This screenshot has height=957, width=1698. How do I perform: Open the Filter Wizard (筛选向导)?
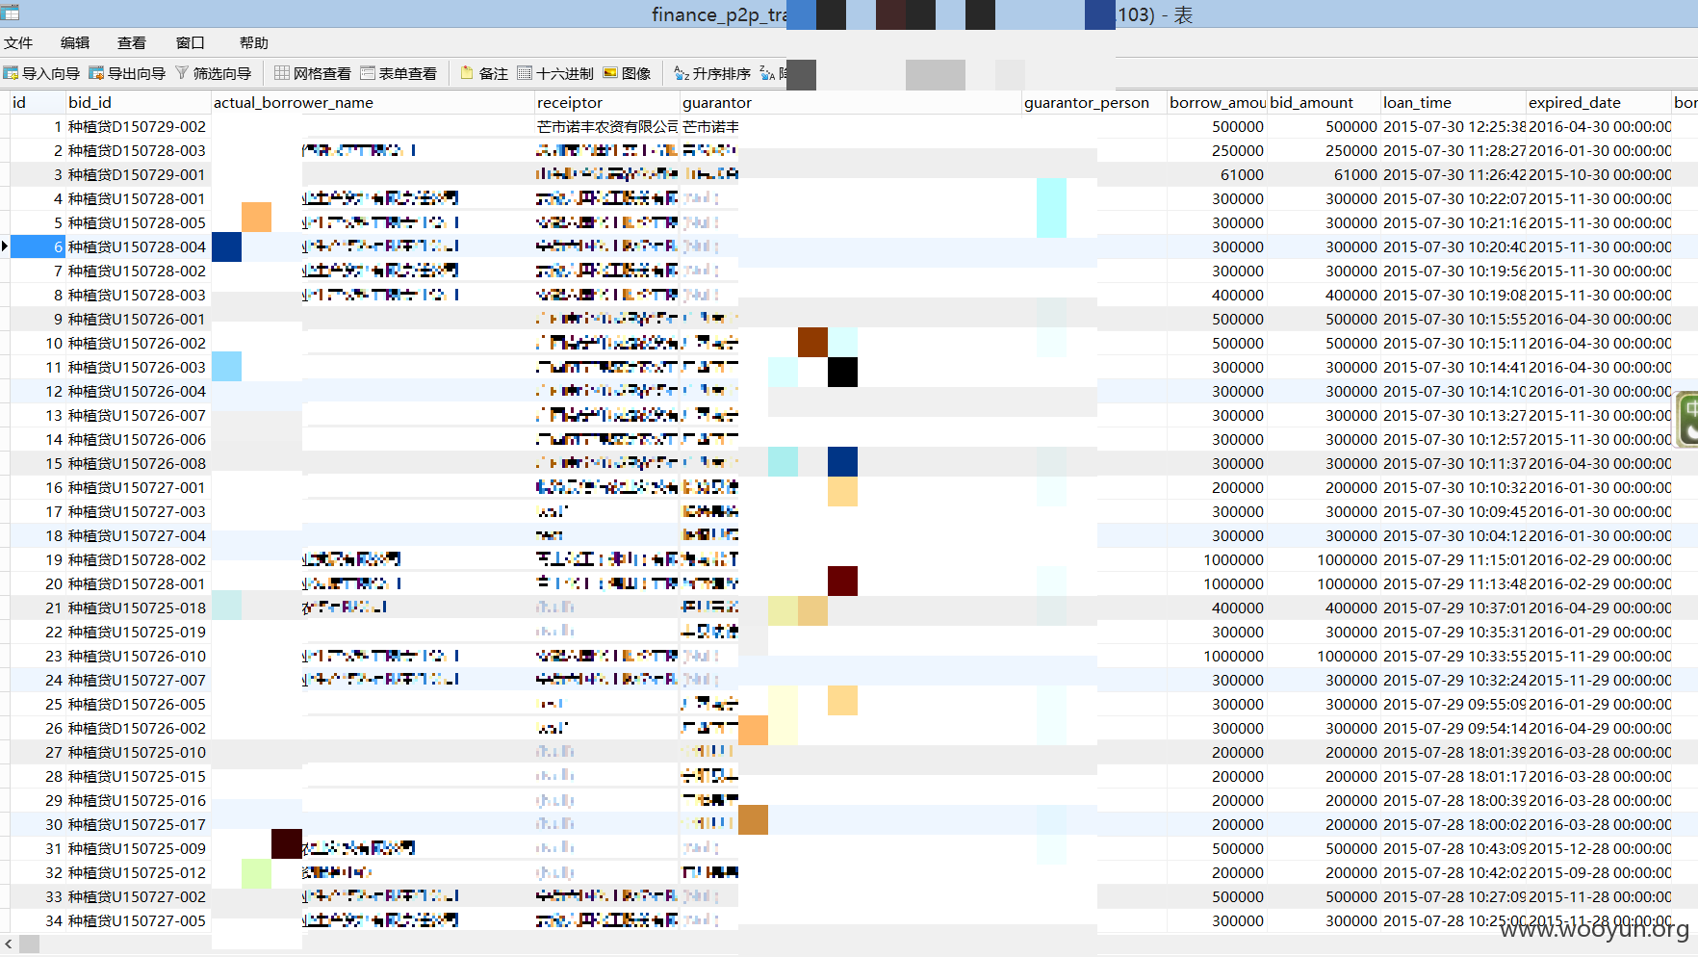(213, 74)
